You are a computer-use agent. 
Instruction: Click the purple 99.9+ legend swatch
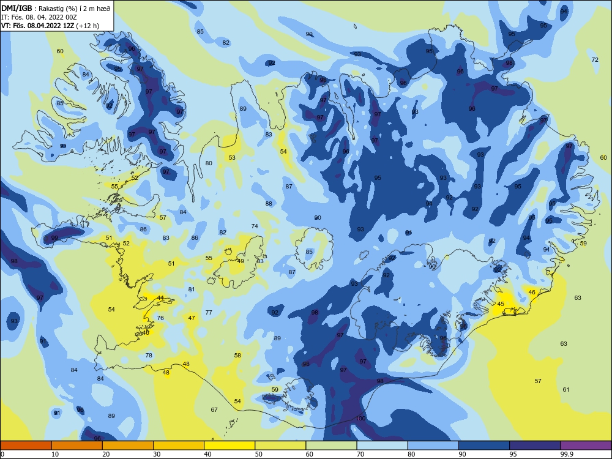[586, 446]
